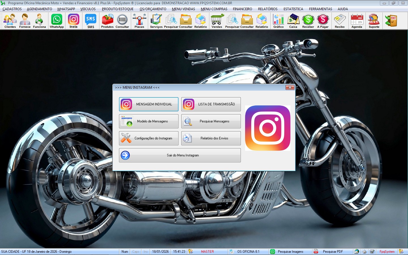Click the 15:41:23 clock in status bar
The width and height of the screenshot is (408, 255).
179,252
